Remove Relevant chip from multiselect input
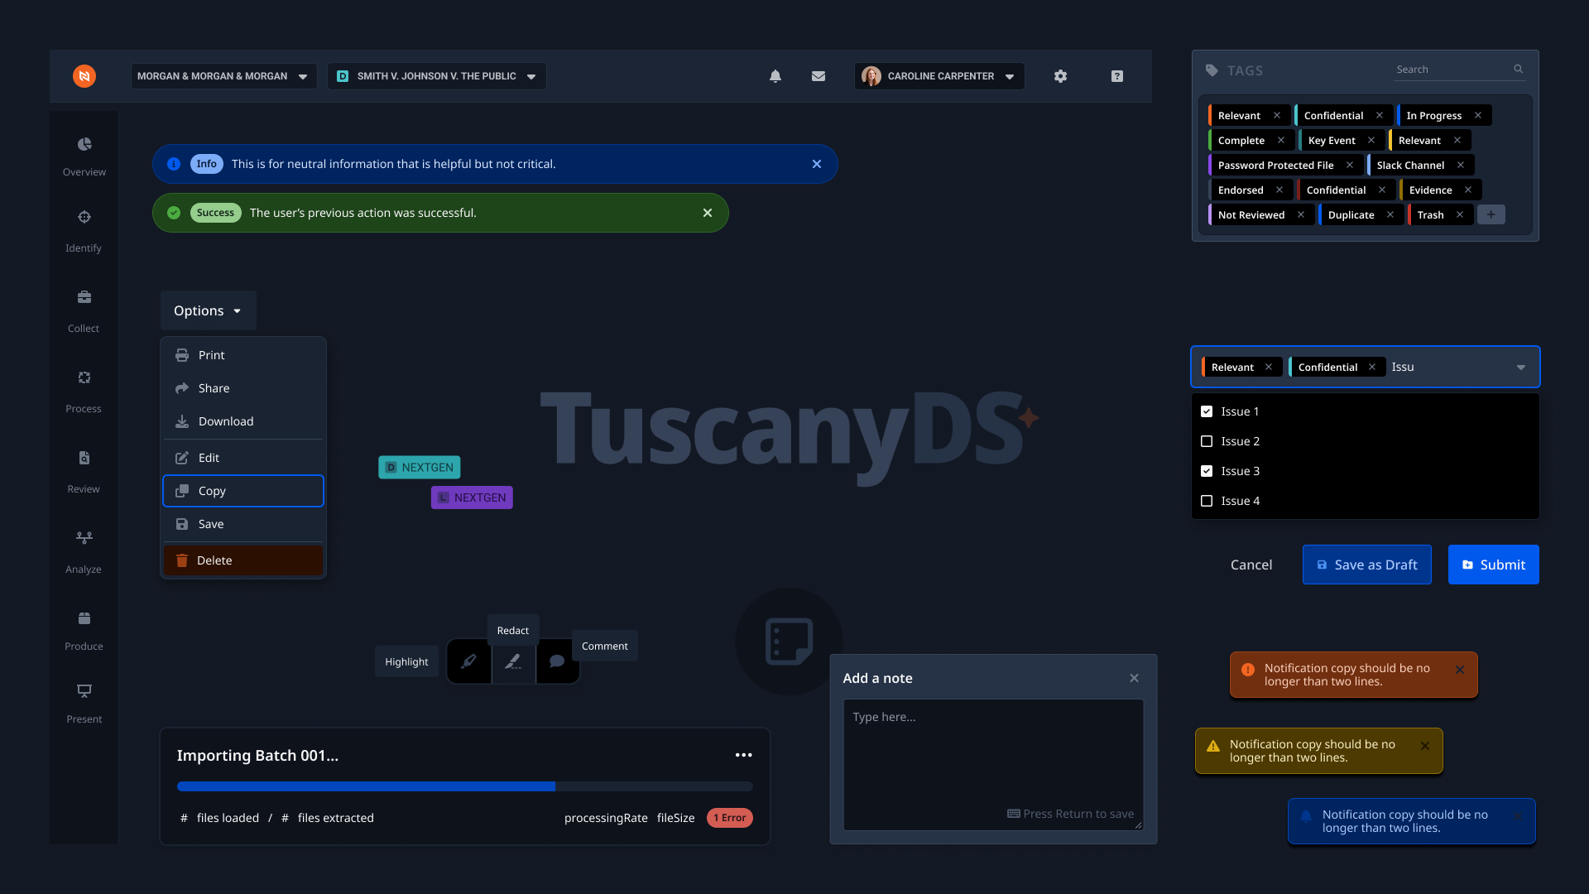The width and height of the screenshot is (1589, 894). click(1269, 367)
